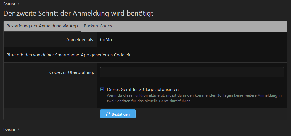Open the Forum link in the bottom breadcrumb
Image resolution: width=291 pixels, height=136 pixels.
point(9,129)
